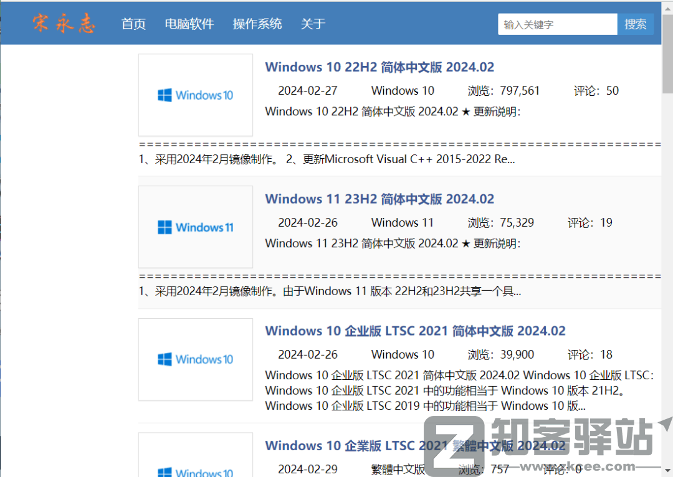Open the 电脑软件 menu item
This screenshot has height=477, width=673.
pos(189,24)
